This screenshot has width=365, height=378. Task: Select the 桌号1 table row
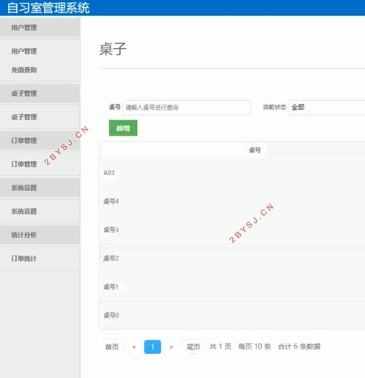pyautogui.click(x=232, y=287)
